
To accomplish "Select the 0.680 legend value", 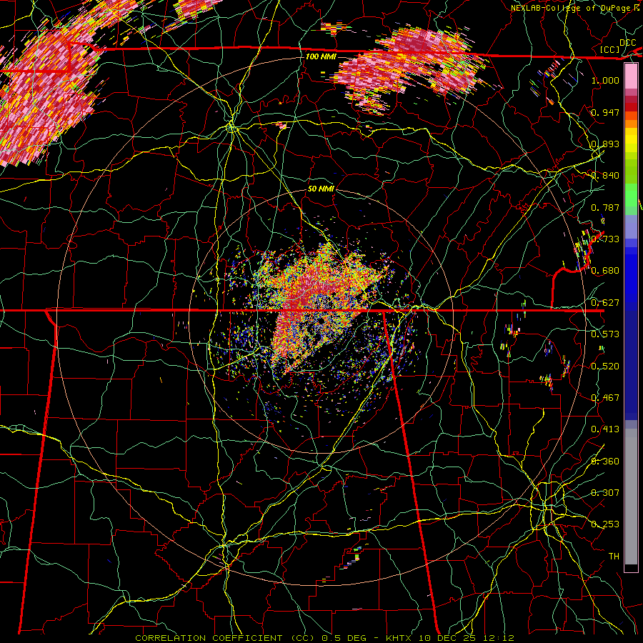I will 605,271.
